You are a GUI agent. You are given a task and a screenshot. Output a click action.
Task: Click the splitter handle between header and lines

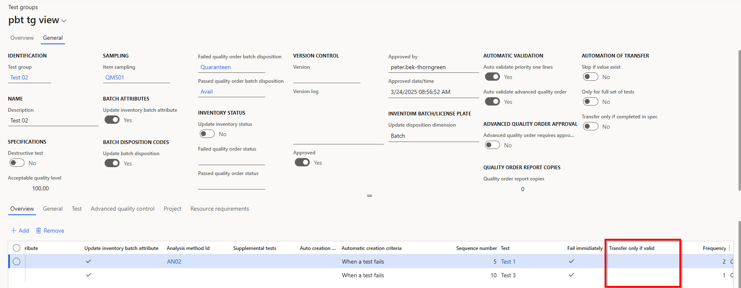click(x=369, y=196)
